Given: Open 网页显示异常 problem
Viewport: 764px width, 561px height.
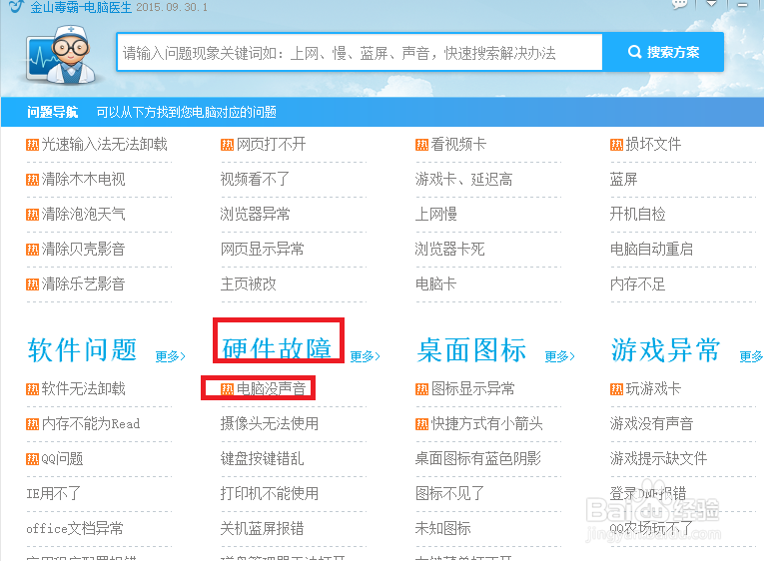Looking at the screenshot, I should pyautogui.click(x=262, y=249).
